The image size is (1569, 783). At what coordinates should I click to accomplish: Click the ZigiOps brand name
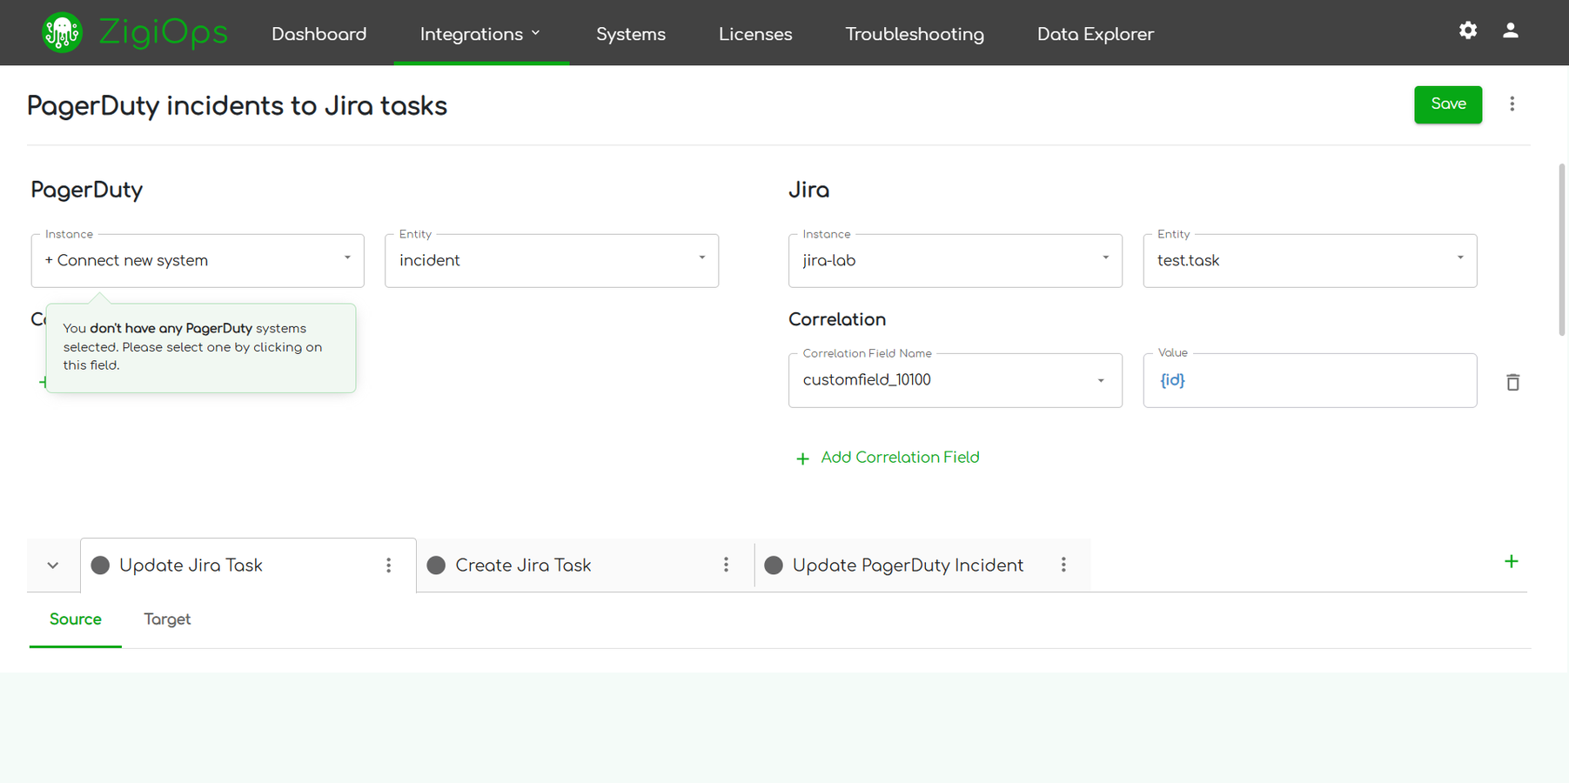pyautogui.click(x=163, y=33)
